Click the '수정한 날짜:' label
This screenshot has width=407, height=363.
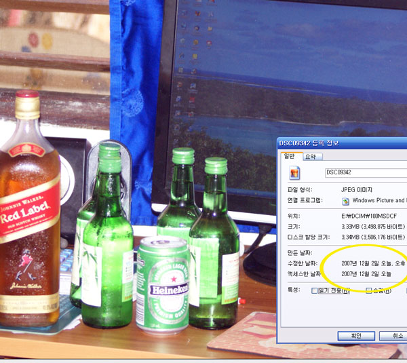303,263
